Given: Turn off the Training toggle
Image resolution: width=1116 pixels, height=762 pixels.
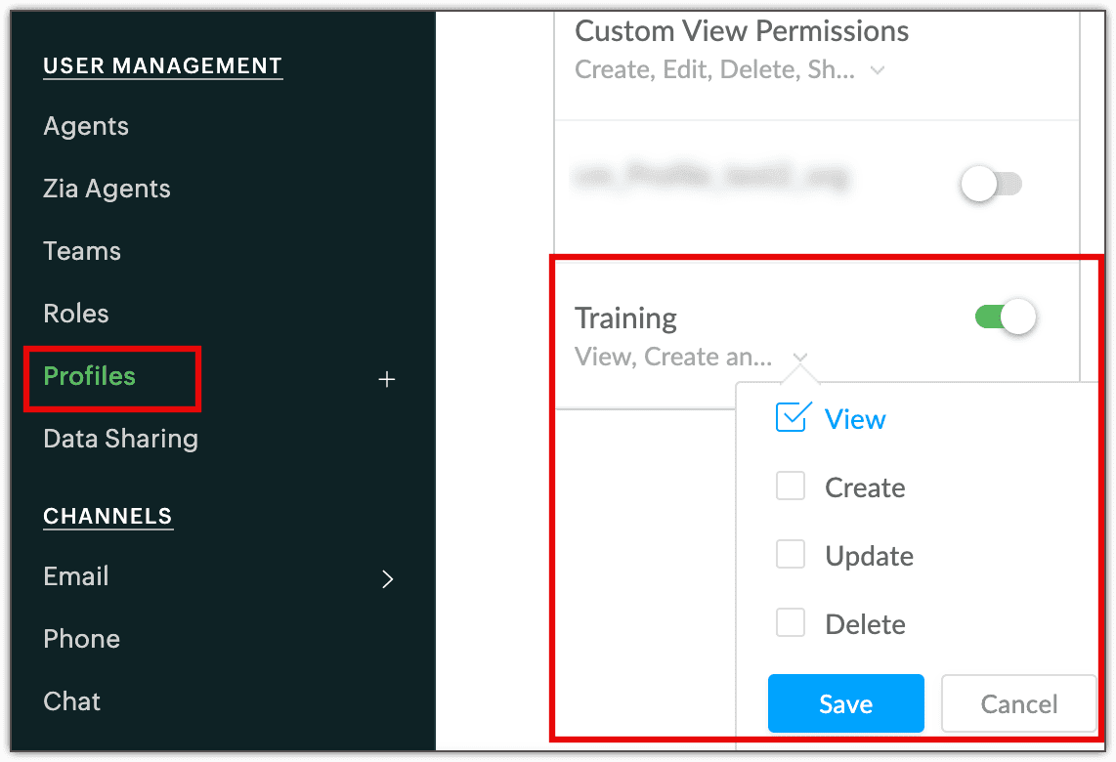Looking at the screenshot, I should tap(1006, 317).
